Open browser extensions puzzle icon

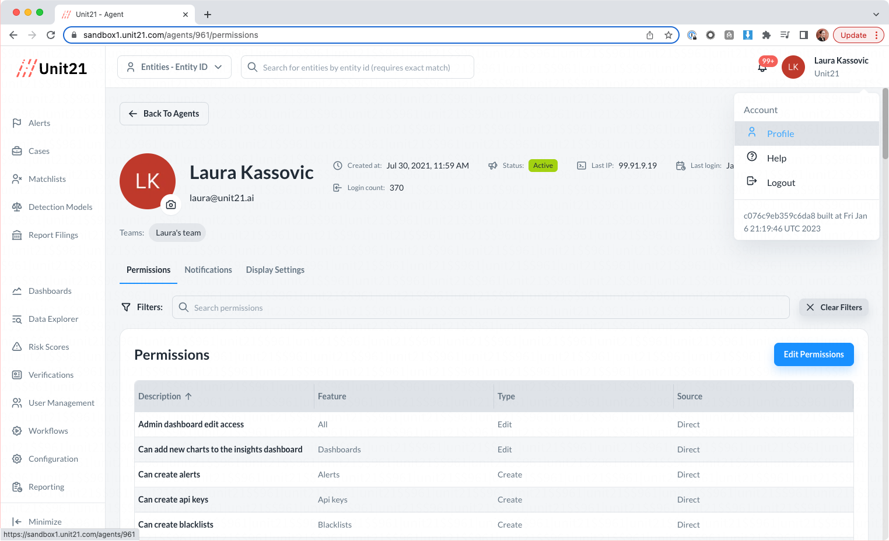click(x=766, y=35)
